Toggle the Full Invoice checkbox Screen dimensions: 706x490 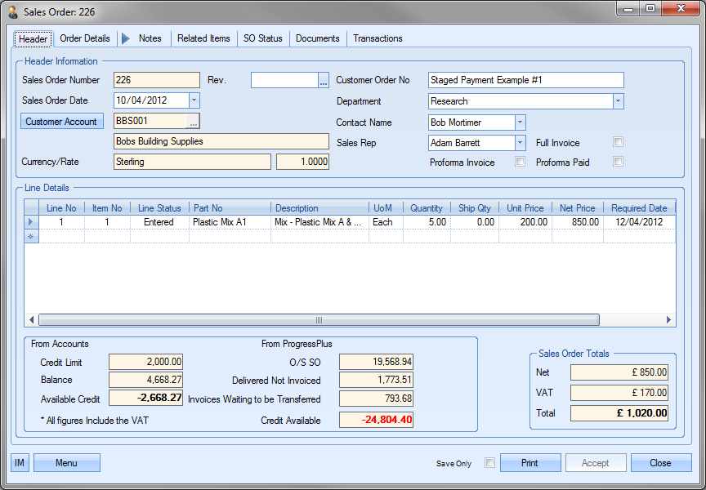[x=619, y=142]
